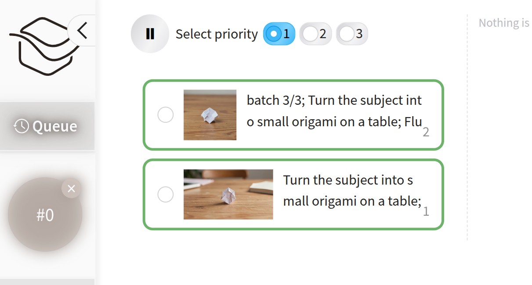Click the app logo in the sidebar
532x285 pixels.
(42, 46)
